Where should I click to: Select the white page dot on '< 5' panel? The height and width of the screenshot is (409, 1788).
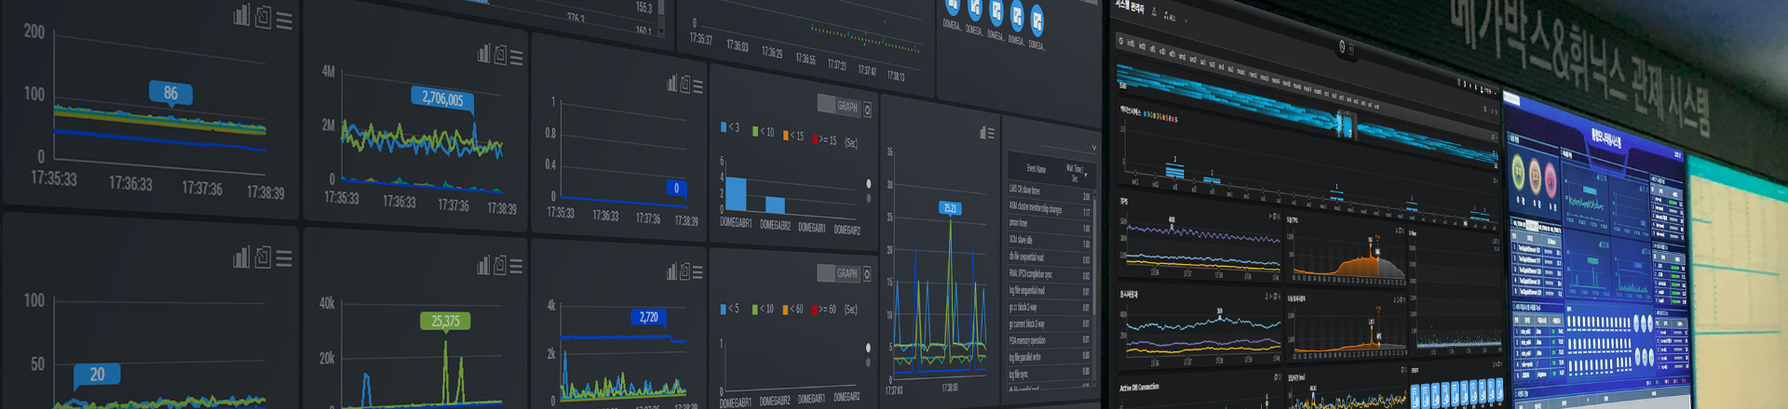[868, 348]
